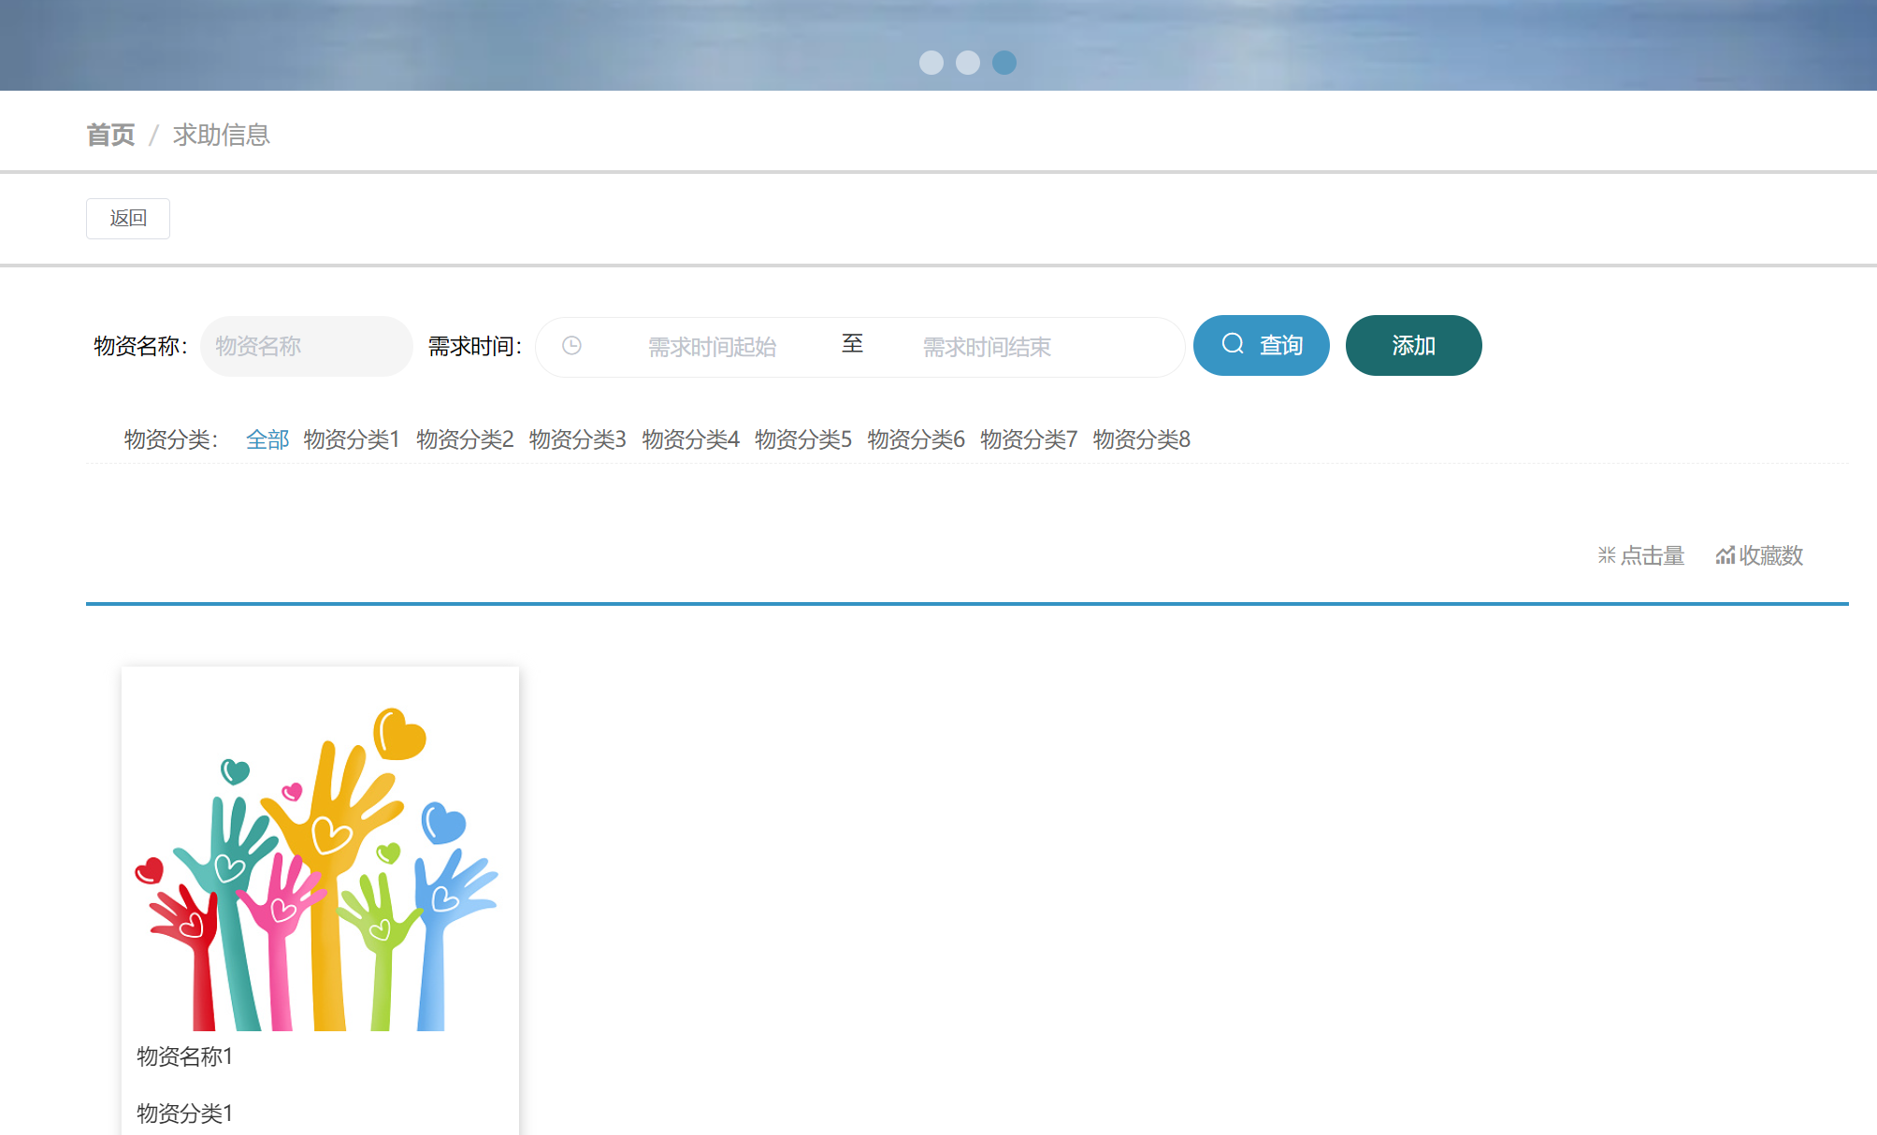This screenshot has width=1877, height=1135.
Task: Click the second carousel dot indicator
Action: [968, 63]
